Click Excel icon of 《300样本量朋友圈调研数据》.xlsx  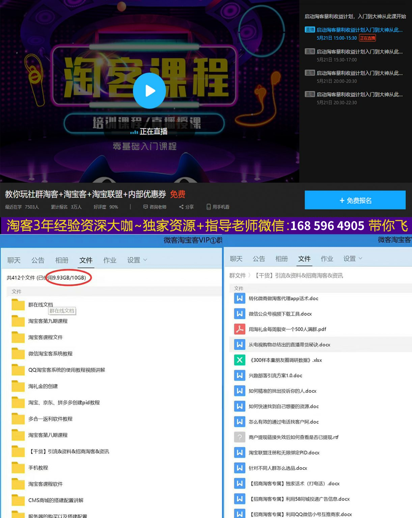240,360
